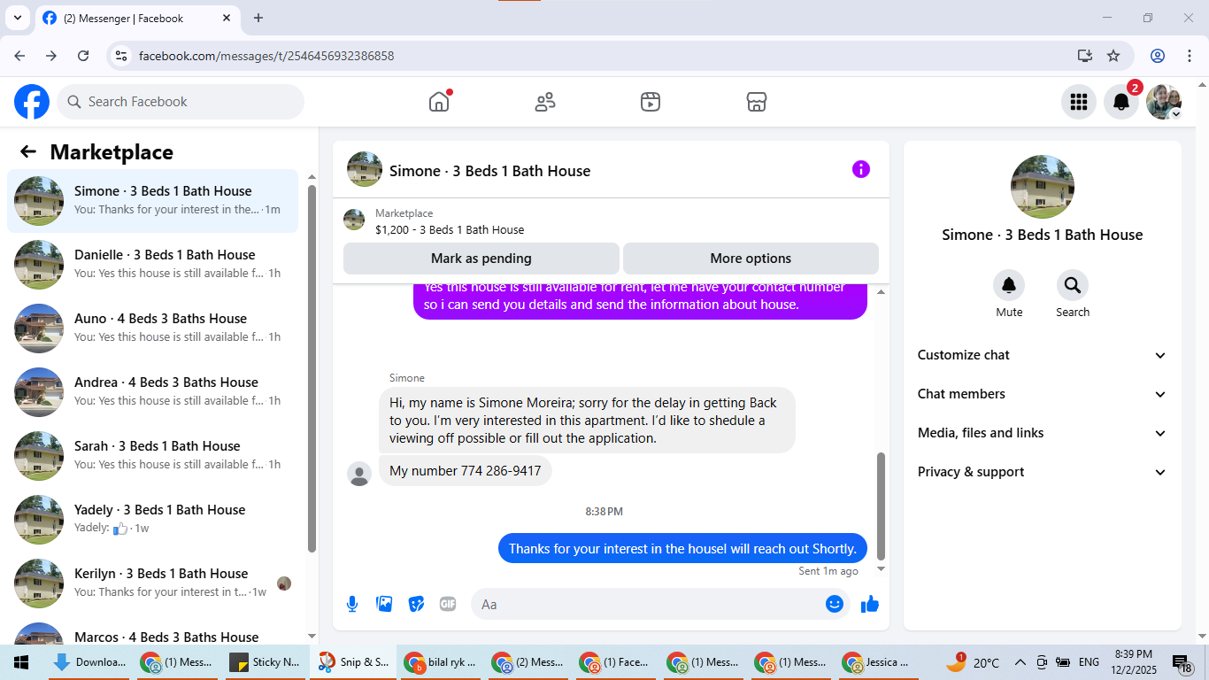
Task: Record a voice clip microphone icon
Action: coord(352,604)
